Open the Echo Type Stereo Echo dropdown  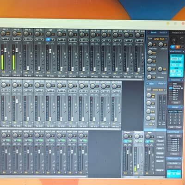pyautogui.click(x=159, y=90)
